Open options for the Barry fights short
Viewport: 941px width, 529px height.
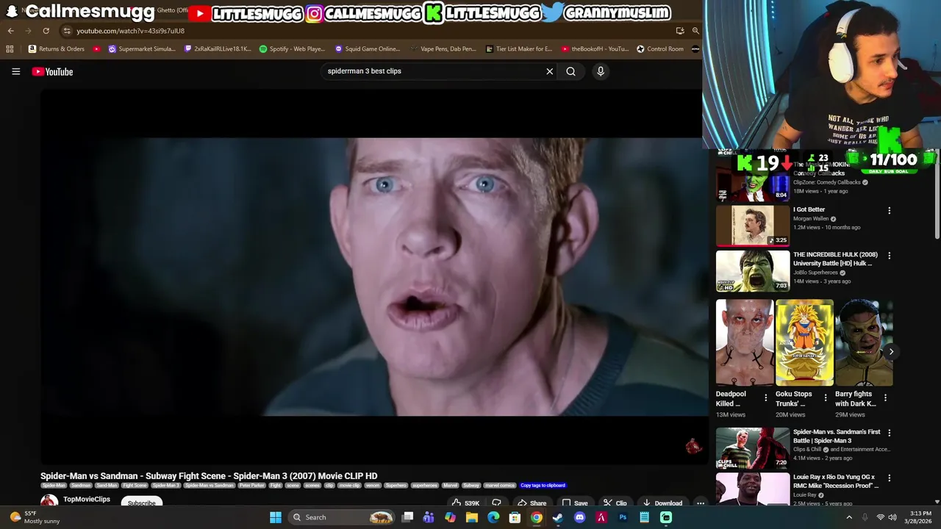885,397
